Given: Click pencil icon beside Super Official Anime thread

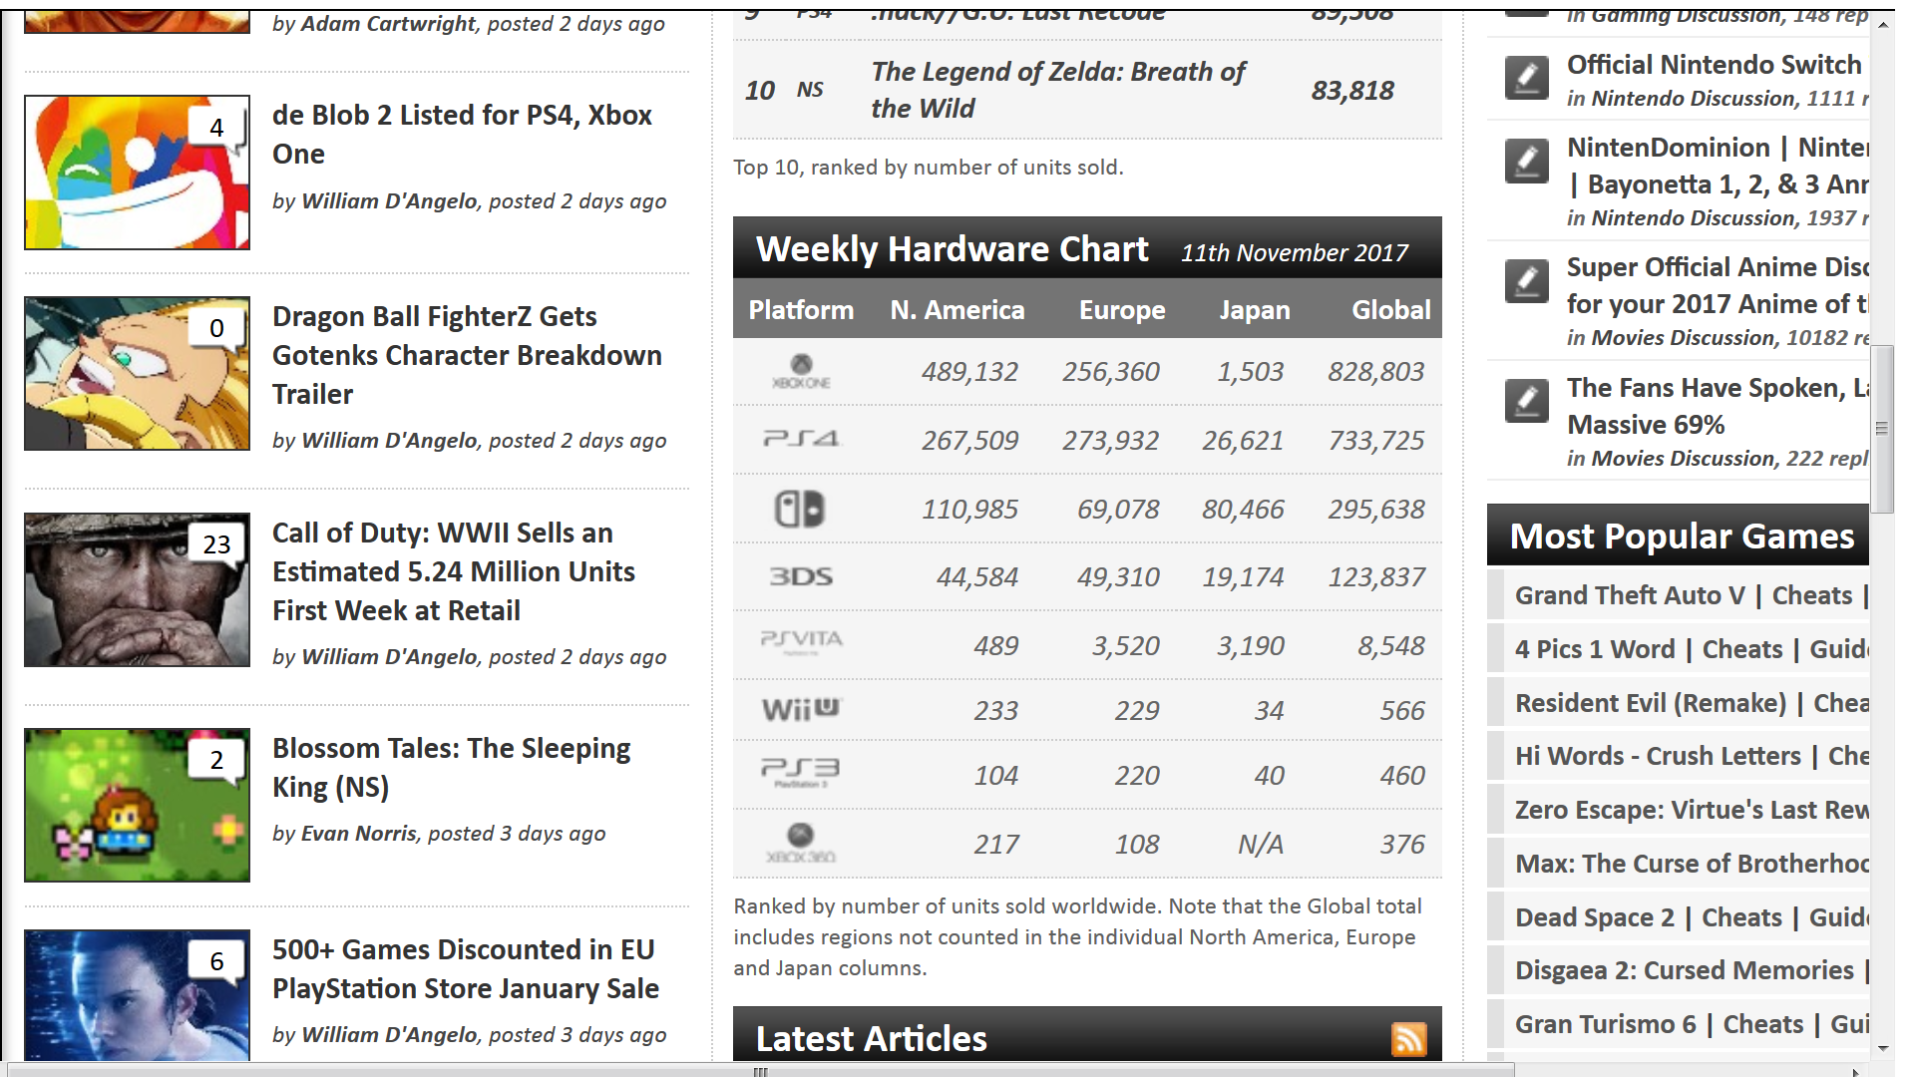Looking at the screenshot, I should click(1527, 281).
